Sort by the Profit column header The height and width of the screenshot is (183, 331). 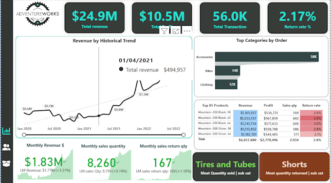point(268,105)
